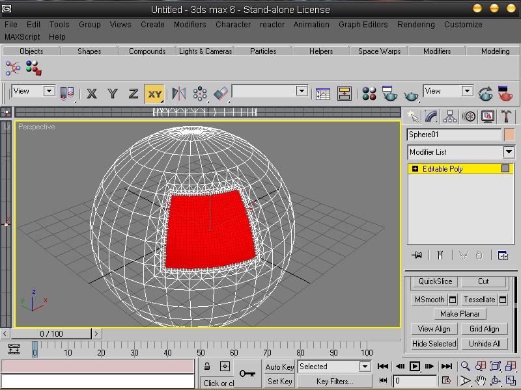
Task: Click the Pin Stack icon
Action: (417, 255)
